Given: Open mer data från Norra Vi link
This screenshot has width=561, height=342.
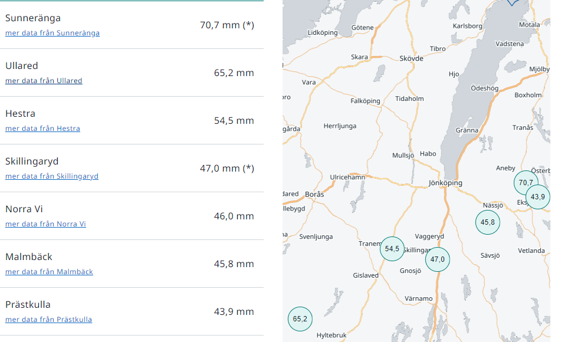Looking at the screenshot, I should point(45,224).
